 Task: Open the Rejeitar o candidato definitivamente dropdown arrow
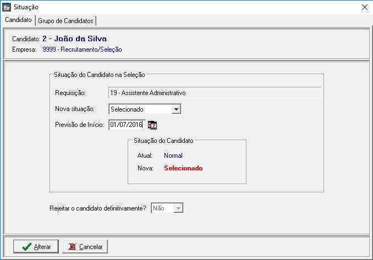(178, 208)
